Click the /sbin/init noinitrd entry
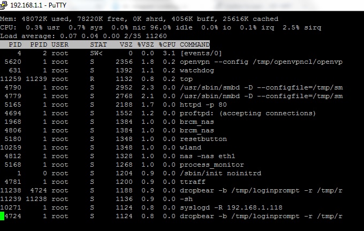This screenshot has width=364, height=231. coord(221,173)
